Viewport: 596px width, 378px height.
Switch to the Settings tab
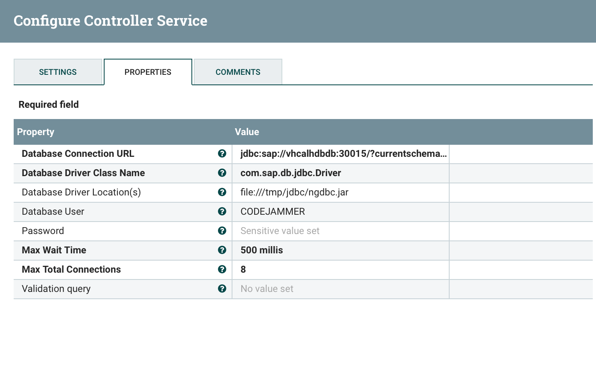point(58,72)
